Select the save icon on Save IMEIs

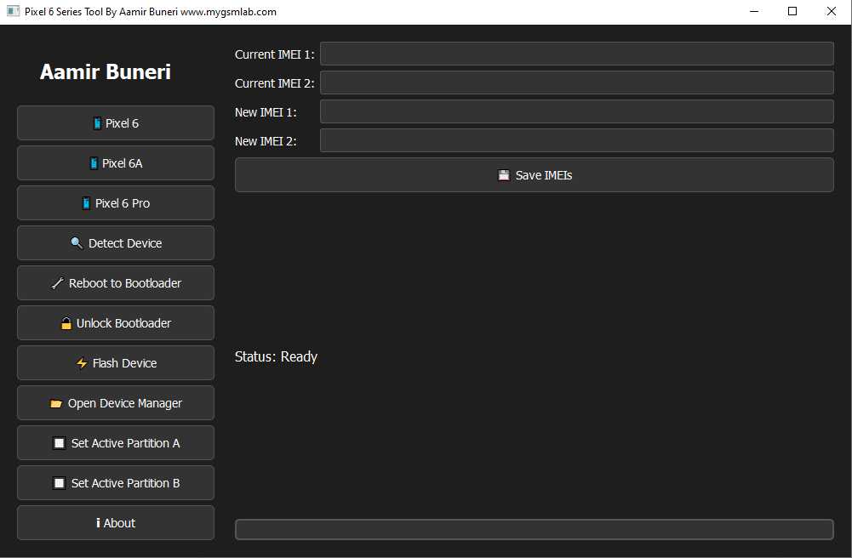503,174
